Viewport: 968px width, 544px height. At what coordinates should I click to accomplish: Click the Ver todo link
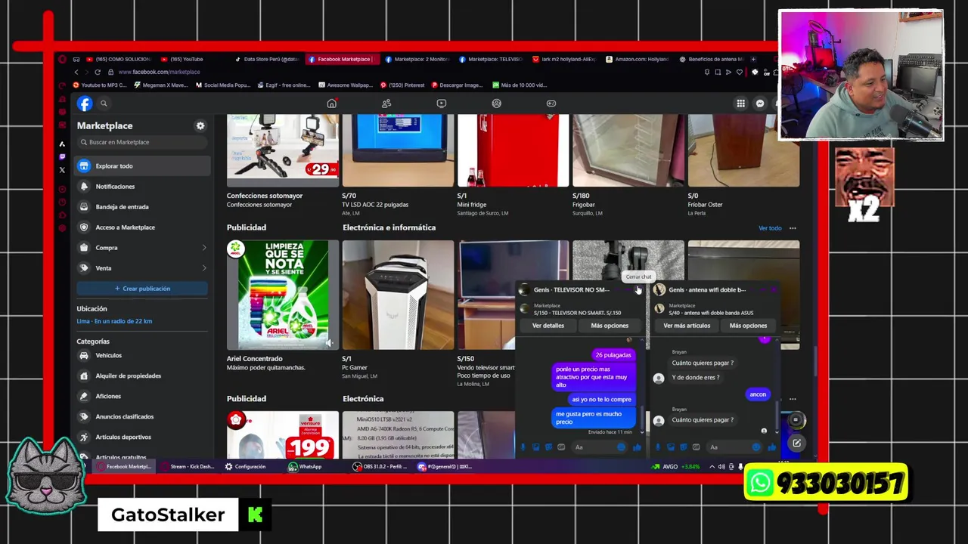(x=770, y=228)
